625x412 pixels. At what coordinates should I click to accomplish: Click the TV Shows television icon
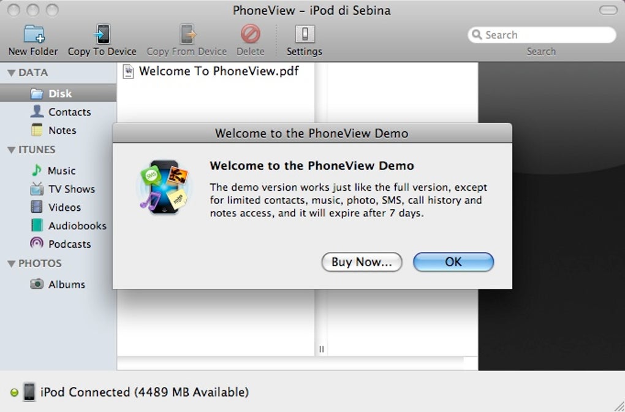point(37,189)
